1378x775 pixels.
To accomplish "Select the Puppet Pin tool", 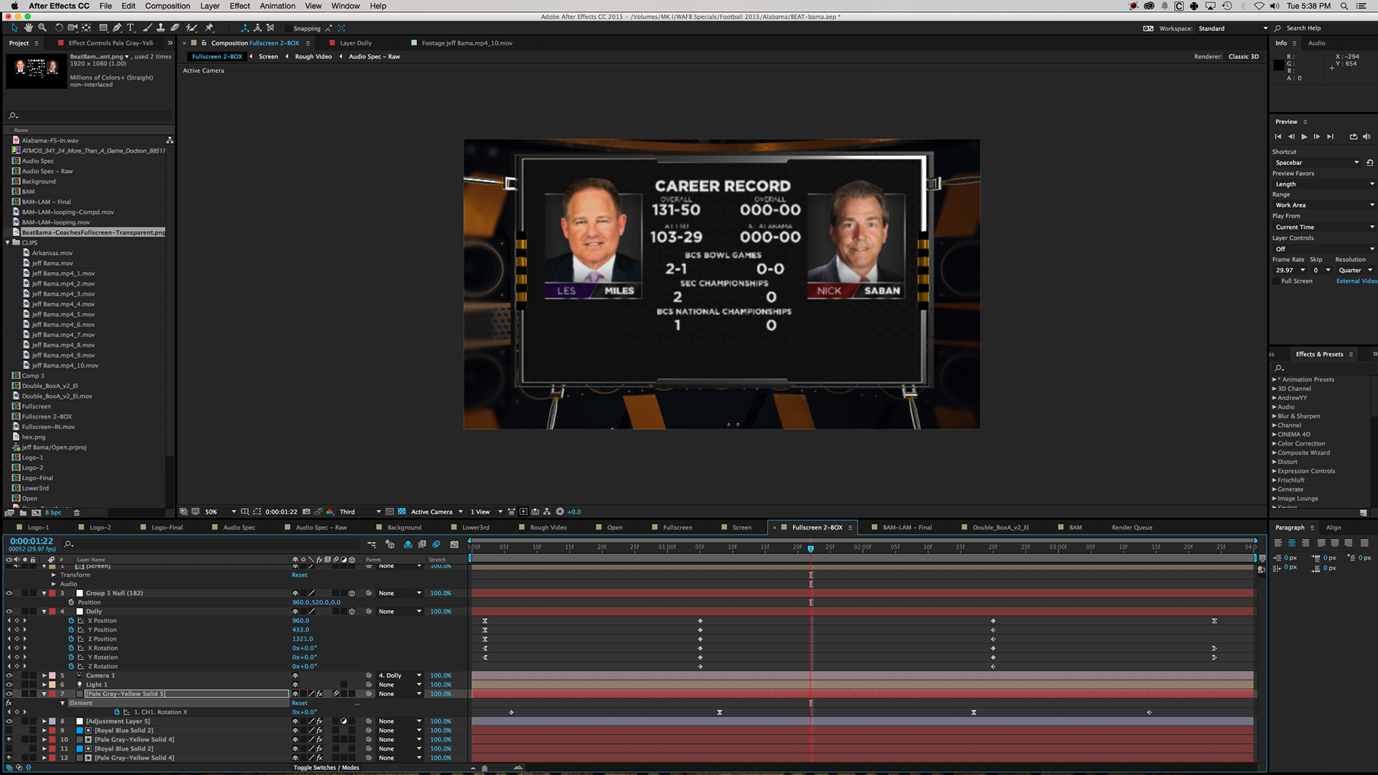I will pyautogui.click(x=209, y=28).
